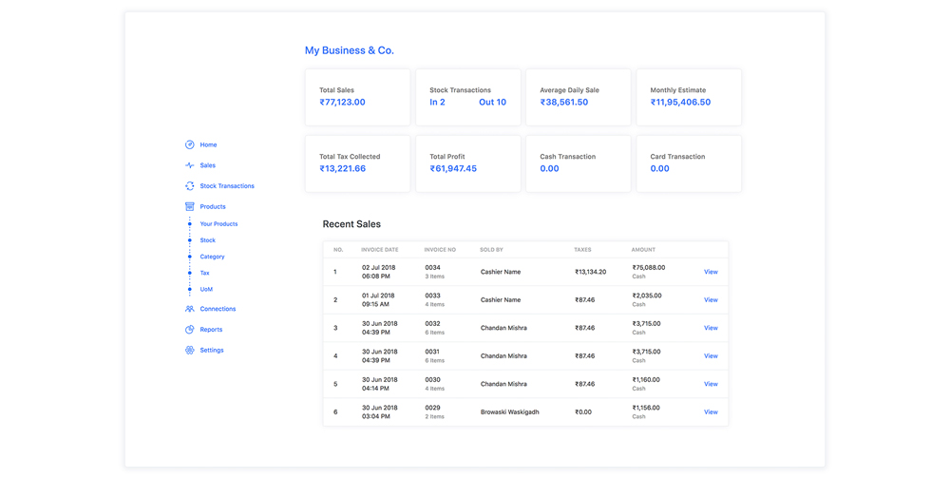
Task: Click the Products store icon
Action: click(190, 206)
